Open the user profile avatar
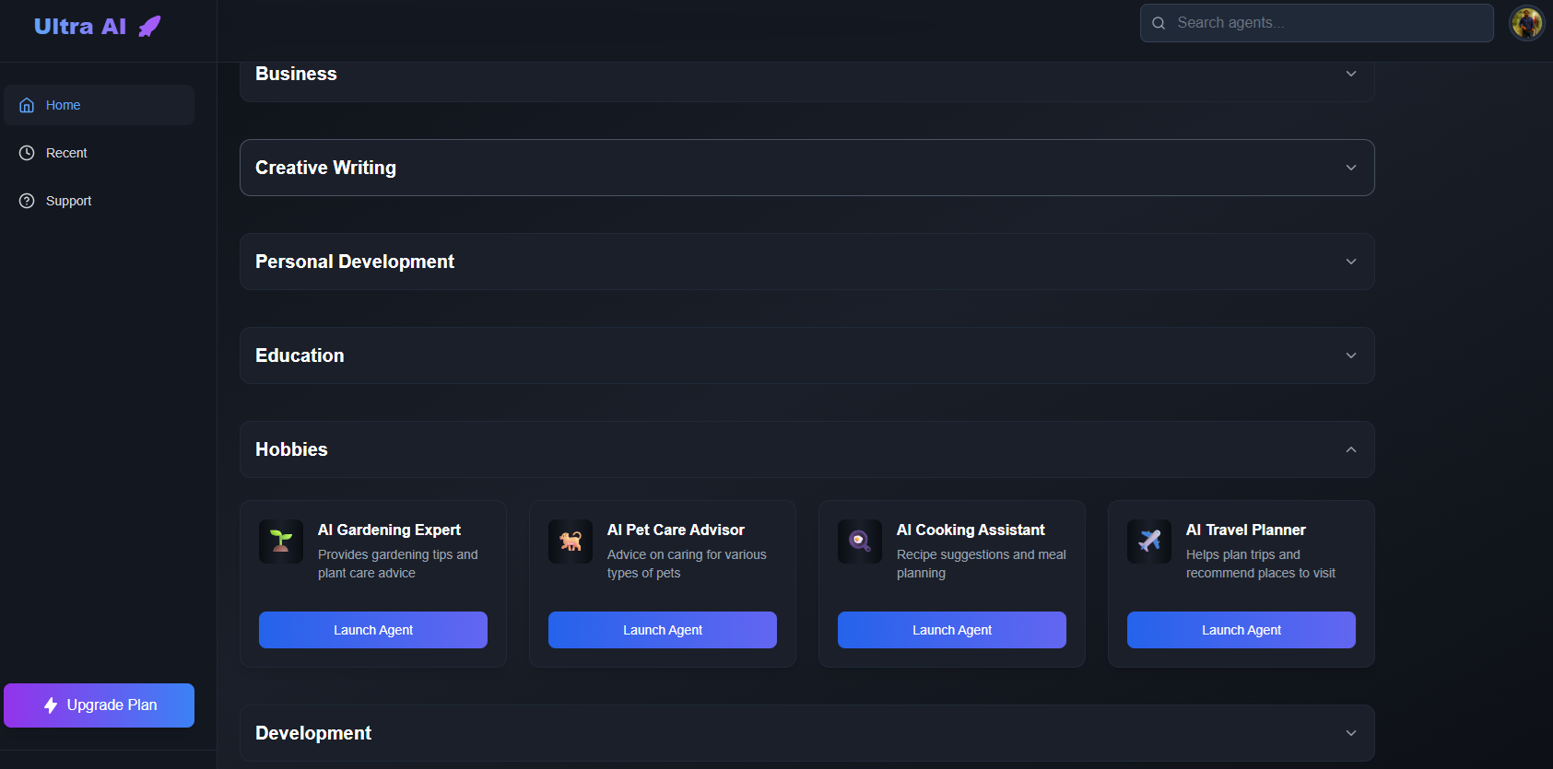This screenshot has height=769, width=1553. pyautogui.click(x=1526, y=23)
